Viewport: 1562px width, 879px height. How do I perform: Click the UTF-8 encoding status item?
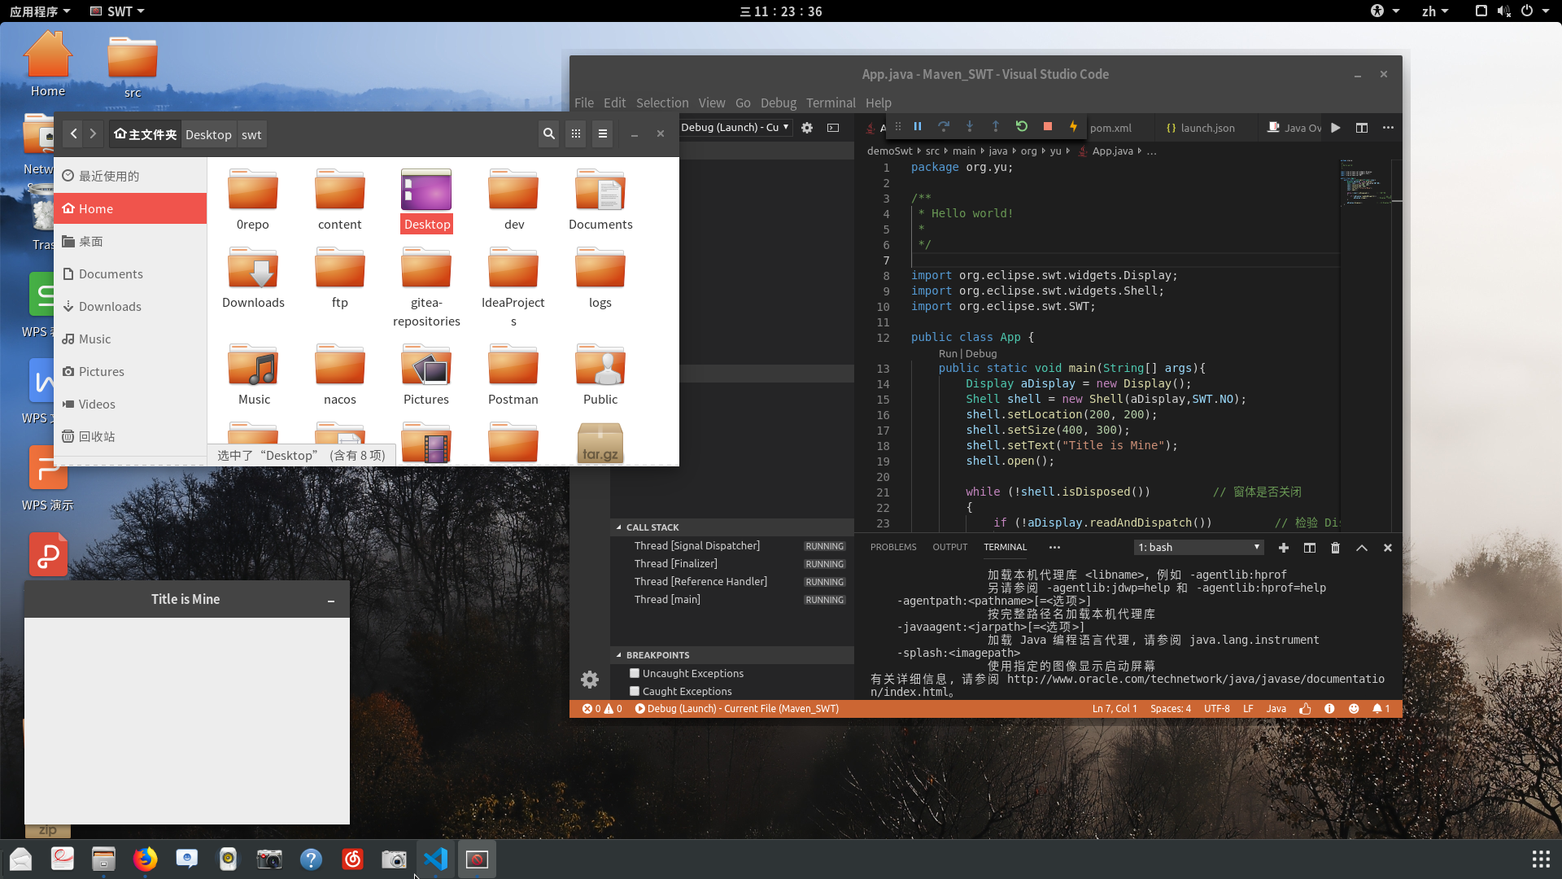(1217, 709)
